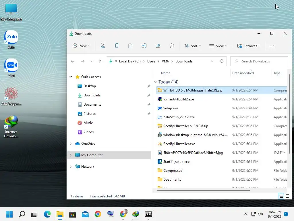Open the New item dropdown
The width and height of the screenshot is (294, 221).
pos(82,46)
